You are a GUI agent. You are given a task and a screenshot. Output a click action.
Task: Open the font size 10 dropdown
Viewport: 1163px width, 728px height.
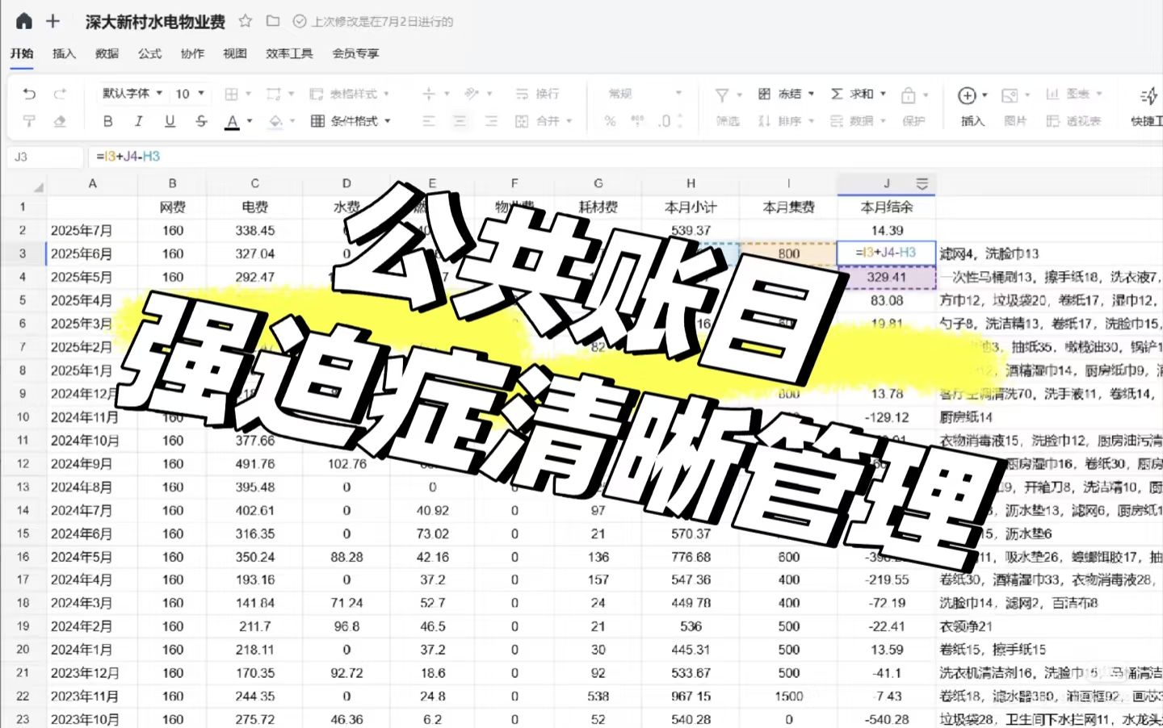point(191,94)
